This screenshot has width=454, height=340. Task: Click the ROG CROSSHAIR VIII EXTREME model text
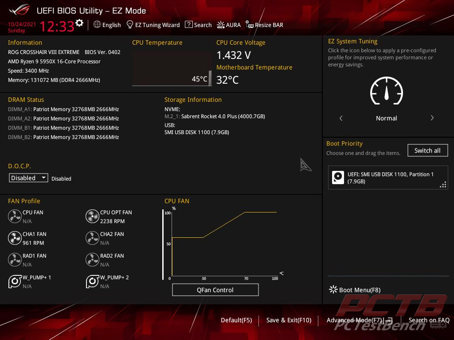pyautogui.click(x=44, y=52)
